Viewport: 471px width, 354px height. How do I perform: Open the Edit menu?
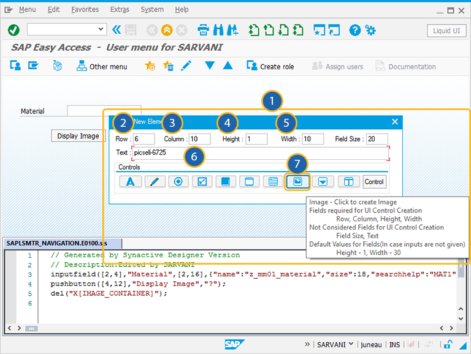click(x=53, y=10)
